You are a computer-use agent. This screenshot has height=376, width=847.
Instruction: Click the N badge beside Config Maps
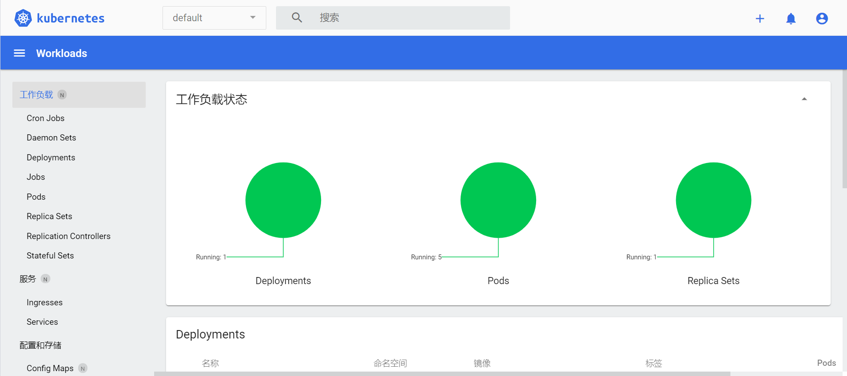coord(83,368)
